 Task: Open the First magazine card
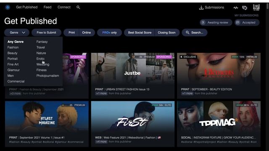[133, 124]
